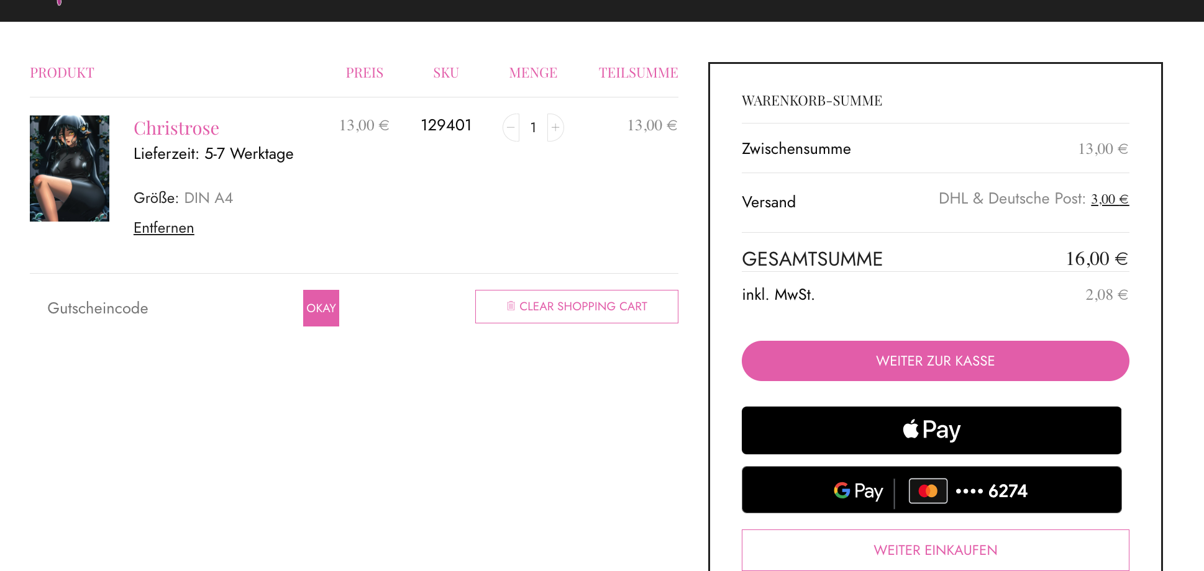Decrease quantity with the minus button
This screenshot has width=1204, height=571.
[x=511, y=127]
